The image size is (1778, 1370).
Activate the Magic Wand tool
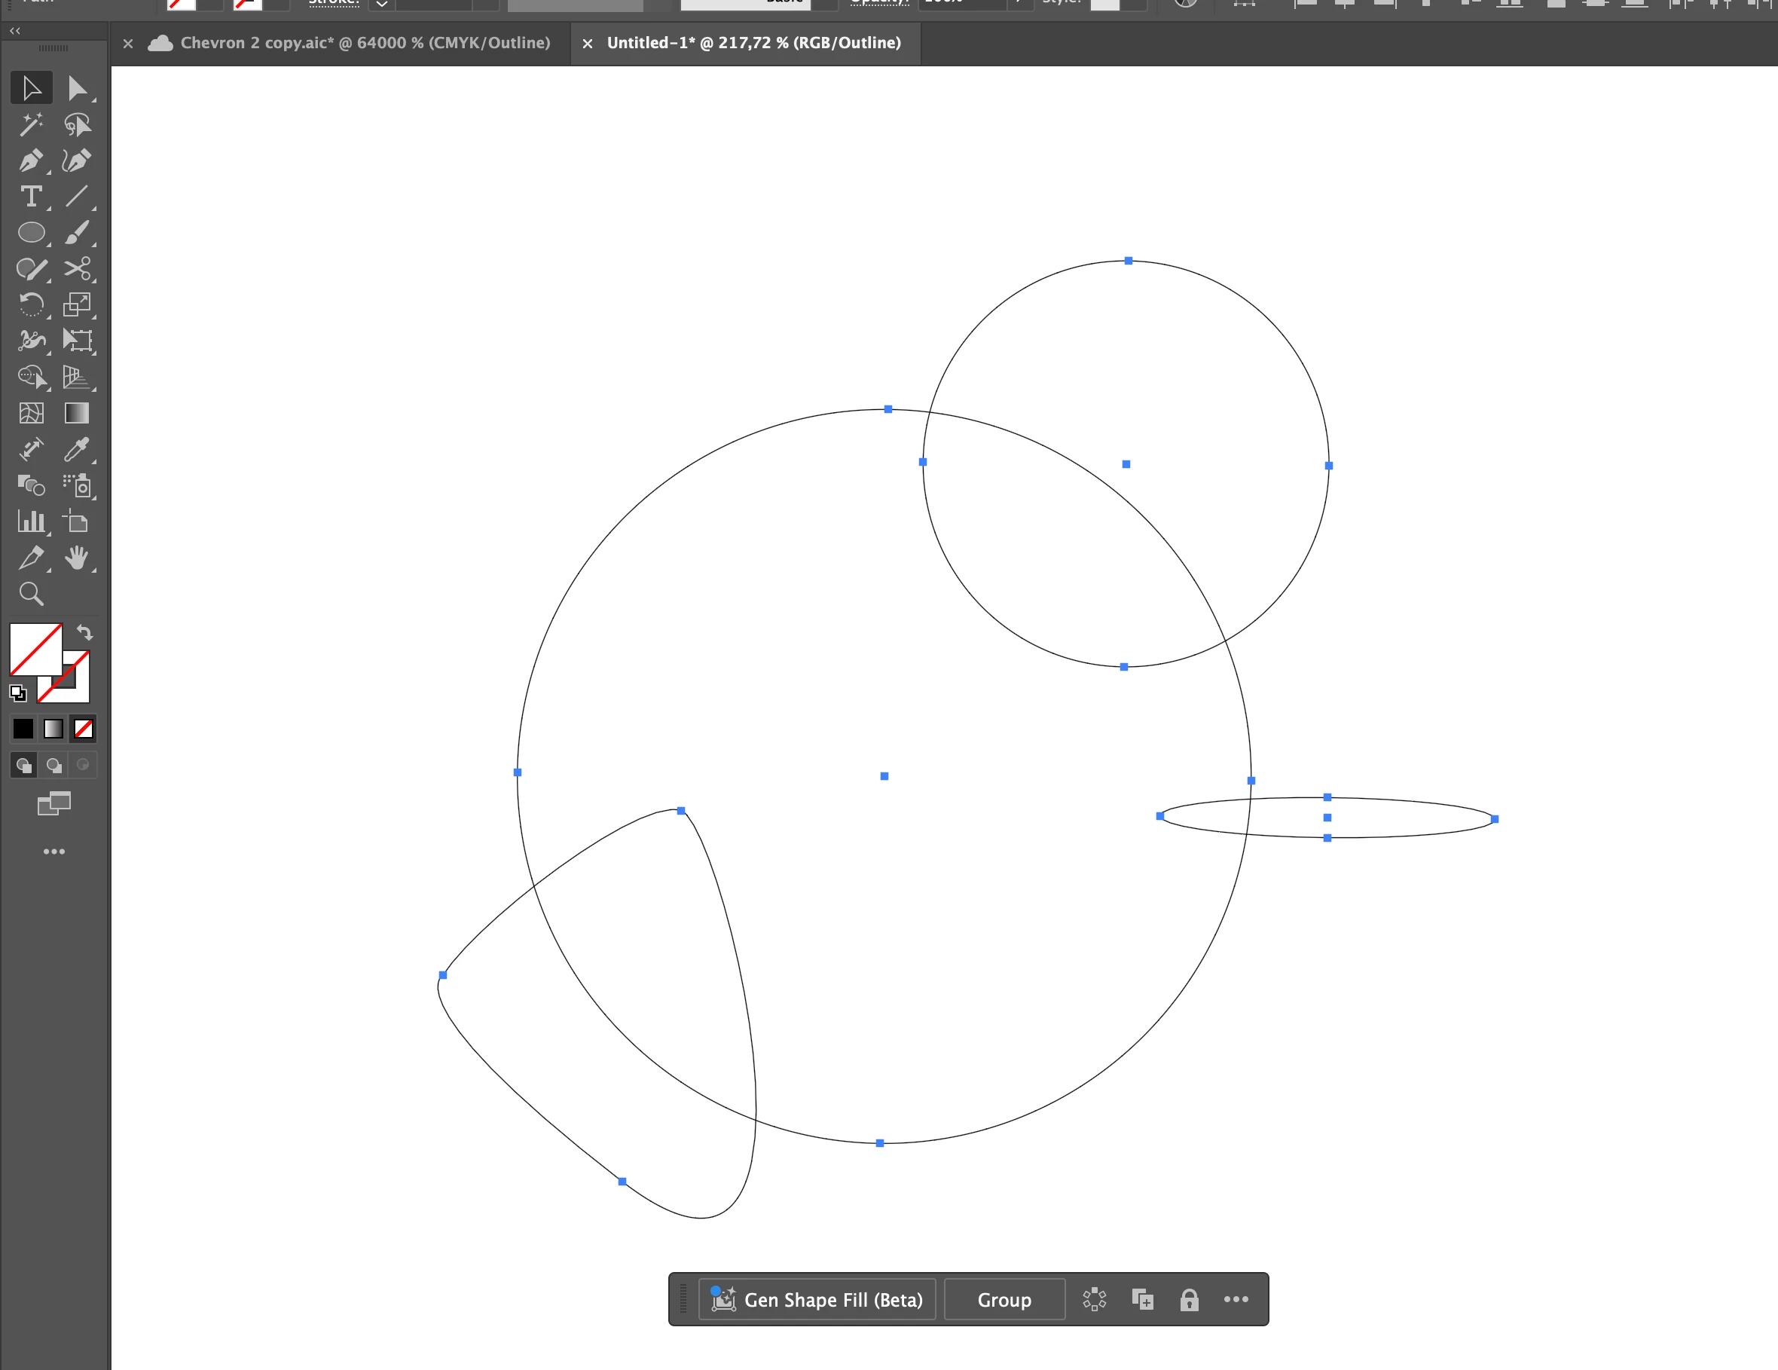click(x=31, y=124)
